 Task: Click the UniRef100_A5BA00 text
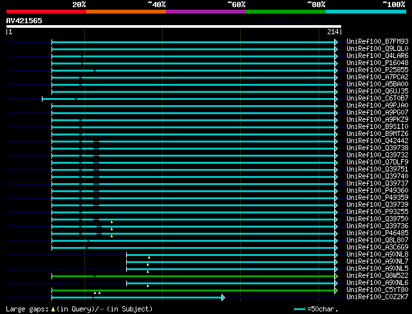[x=377, y=84]
